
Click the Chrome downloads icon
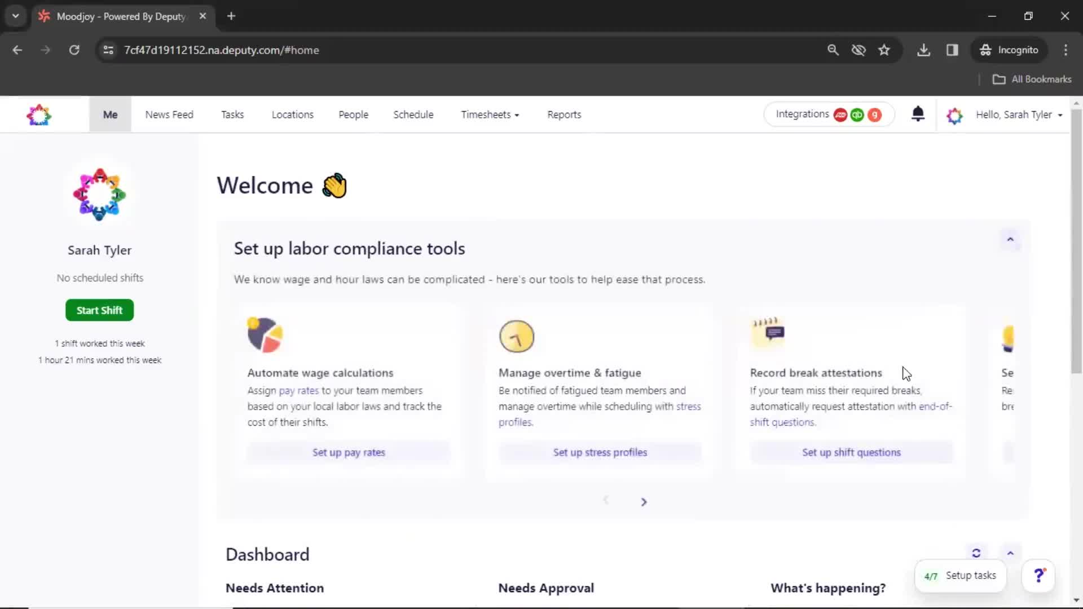click(x=923, y=50)
